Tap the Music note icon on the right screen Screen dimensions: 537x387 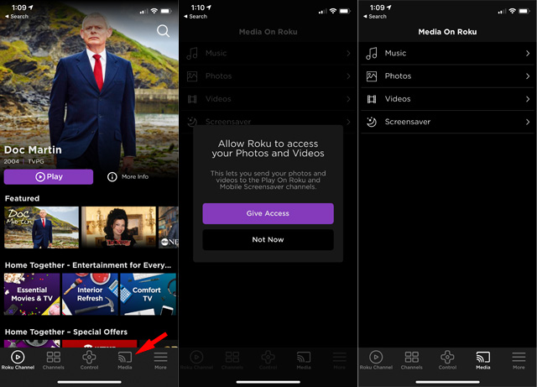pos(372,54)
